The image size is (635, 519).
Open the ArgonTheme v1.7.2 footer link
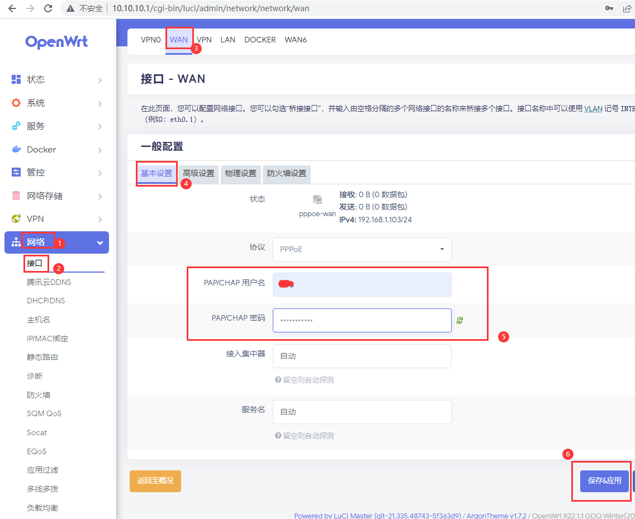click(496, 516)
